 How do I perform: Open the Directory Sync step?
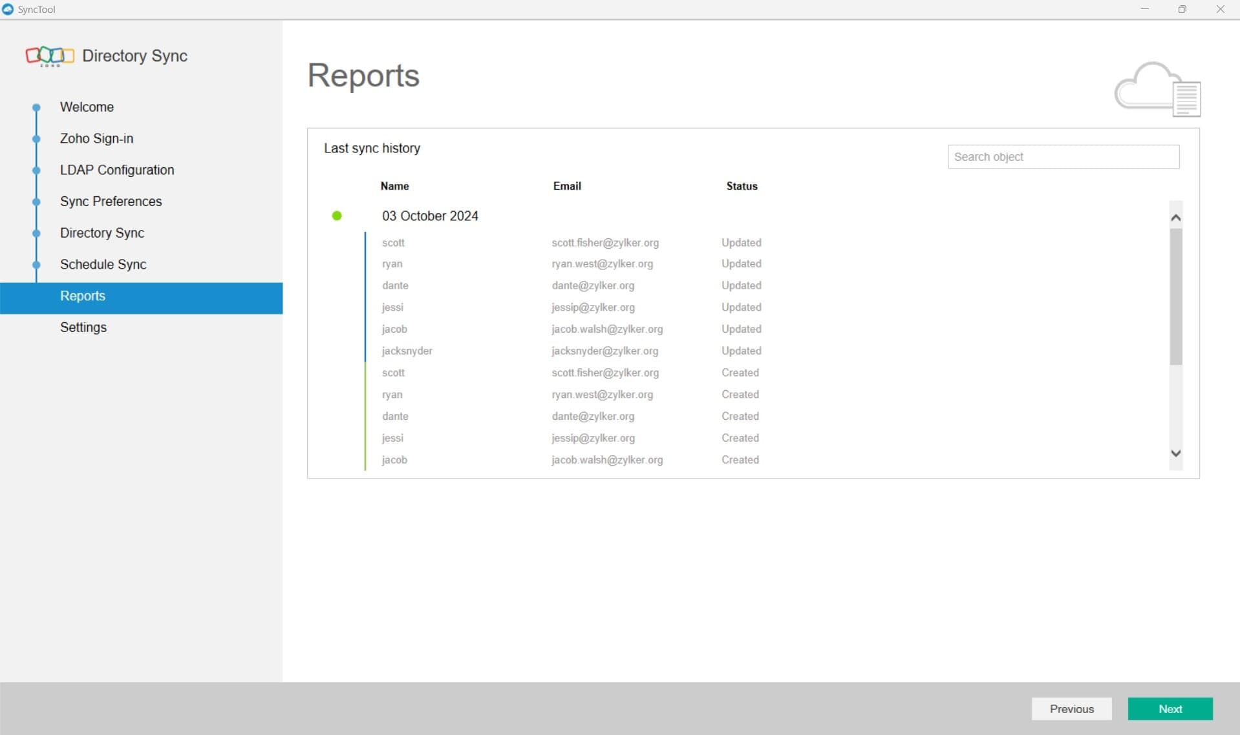(102, 233)
